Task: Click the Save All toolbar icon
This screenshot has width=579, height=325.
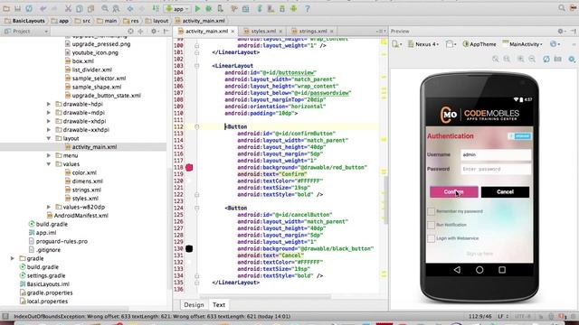Action: (17, 8)
